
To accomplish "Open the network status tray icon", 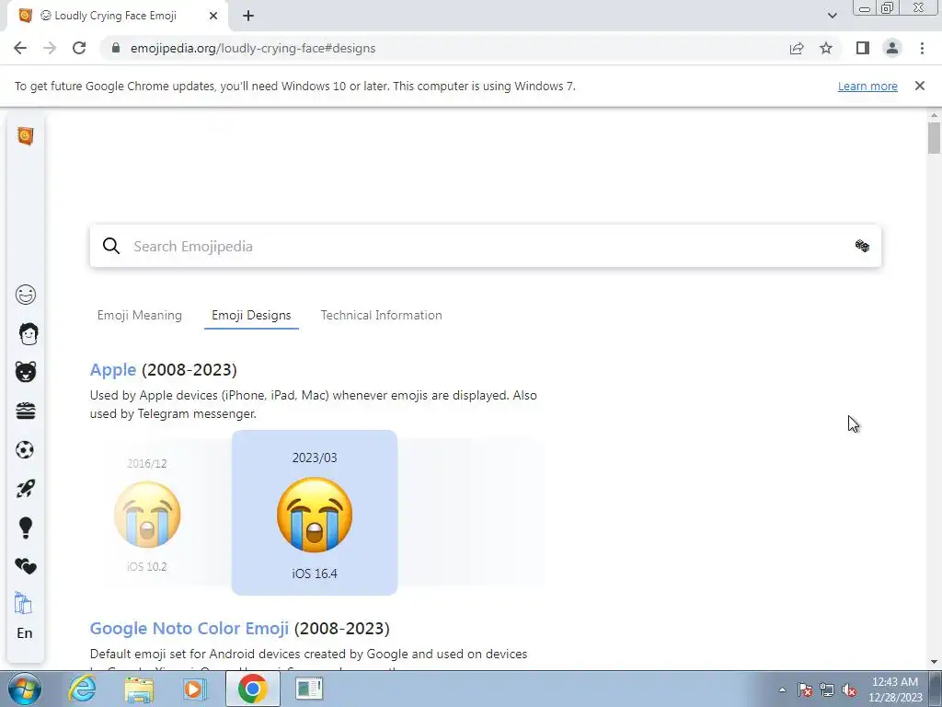I will (x=827, y=690).
